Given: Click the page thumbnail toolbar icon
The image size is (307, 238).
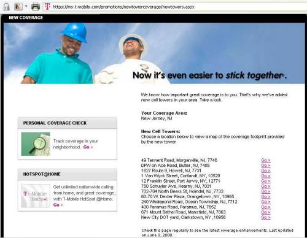Looking at the screenshot, I should [18, 7].
